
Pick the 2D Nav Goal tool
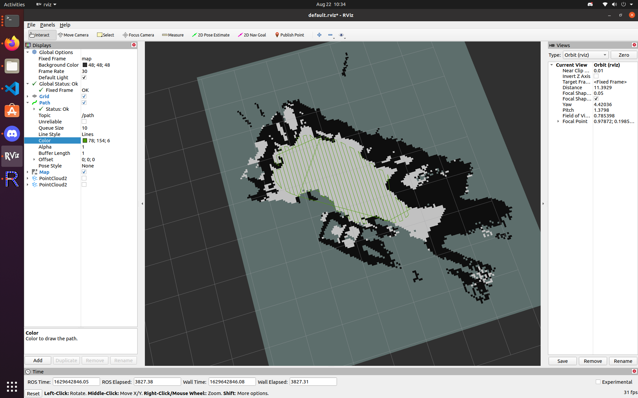coord(252,35)
